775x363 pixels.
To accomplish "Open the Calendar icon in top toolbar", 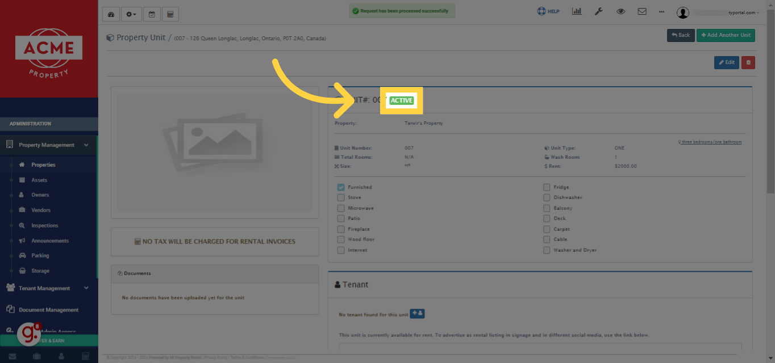I will click(x=151, y=14).
